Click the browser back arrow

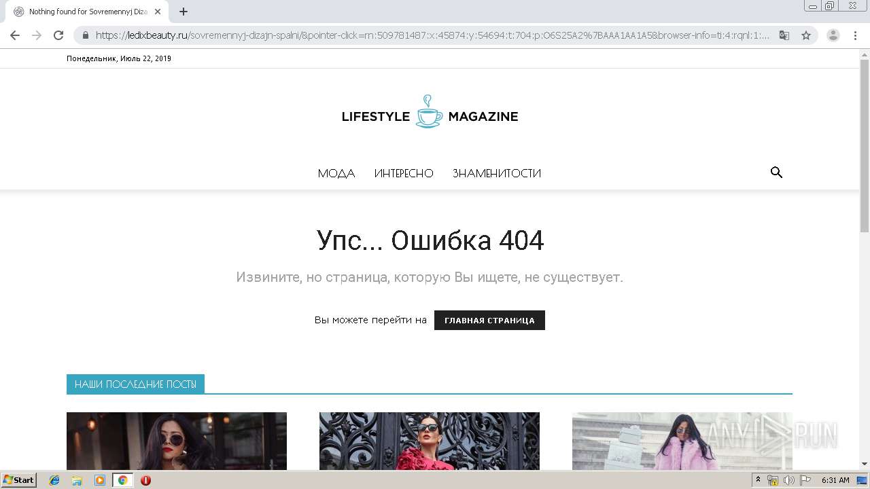(15, 35)
